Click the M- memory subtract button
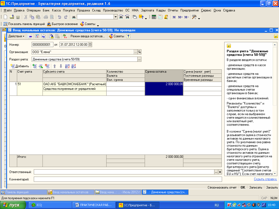Image resolution: width=279 pixels, height=209 pixels. (x=186, y=17)
